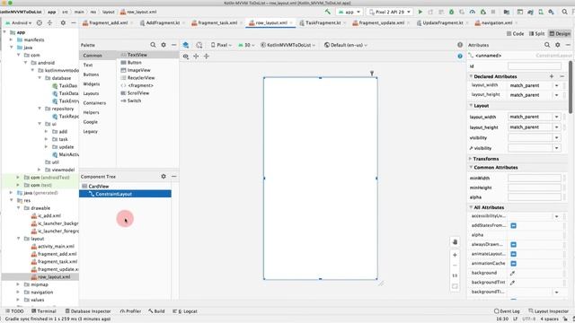The height and width of the screenshot is (323, 575).
Task: Open Component Tree settings gear
Action: tap(164, 176)
